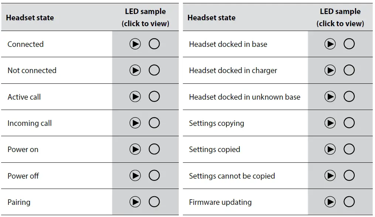The height and width of the screenshot is (217, 375).
Task: Click the LED circle for Settings copied
Action: [x=349, y=149]
